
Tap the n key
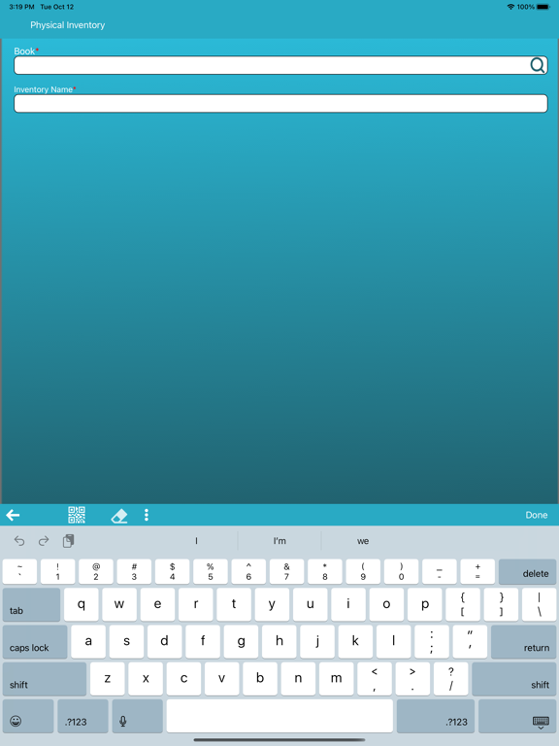298,679
